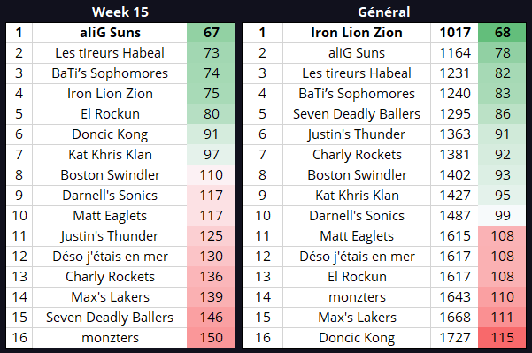Select Kat Khris Klan in Week 15
This screenshot has height=353, width=532.
(x=110, y=155)
